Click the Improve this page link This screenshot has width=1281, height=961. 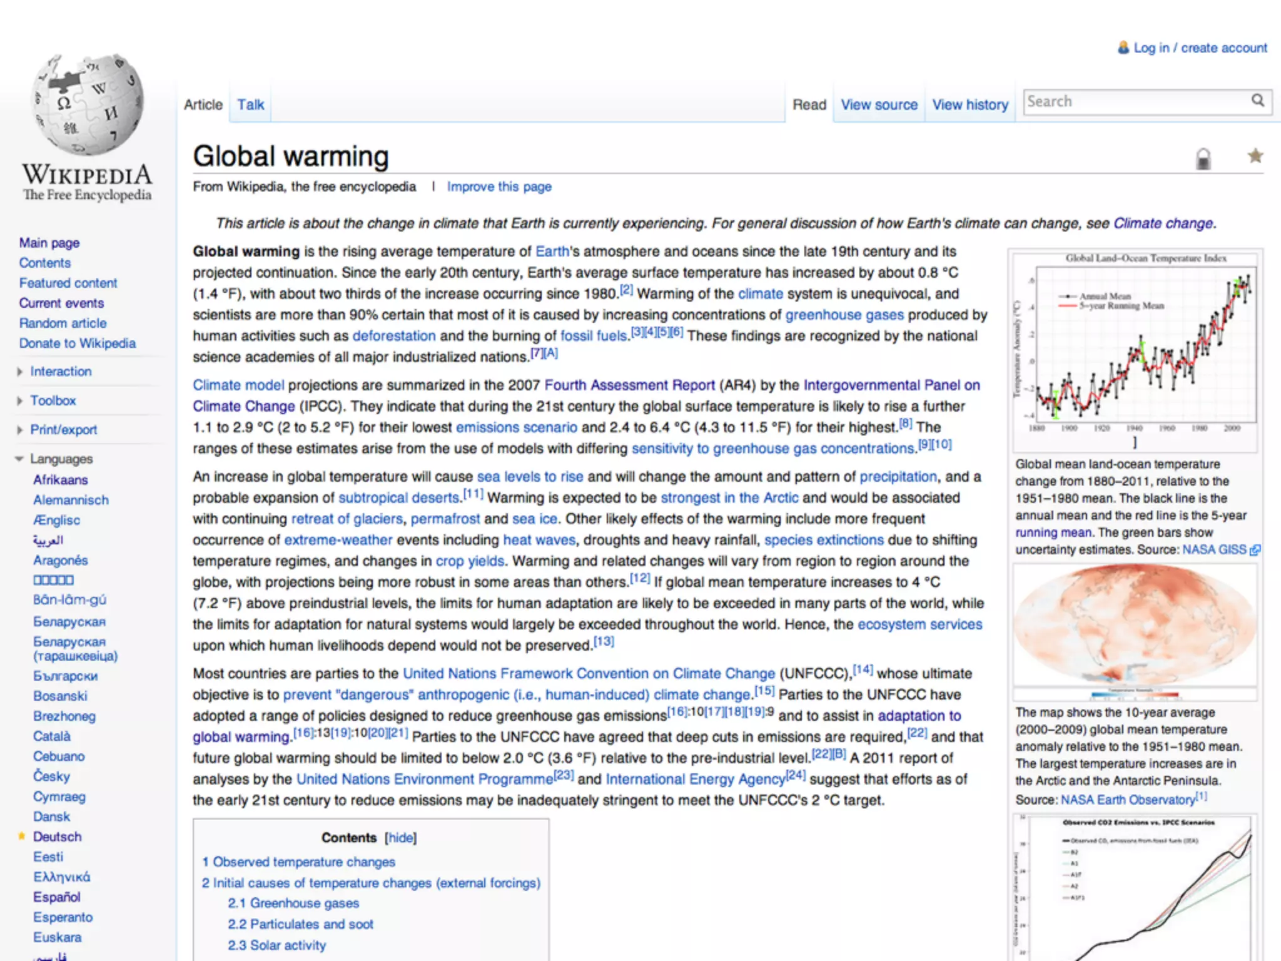pyautogui.click(x=499, y=186)
